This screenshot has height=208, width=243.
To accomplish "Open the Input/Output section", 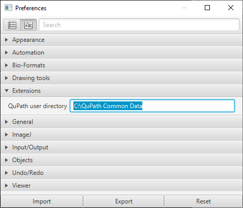I will coord(121,147).
